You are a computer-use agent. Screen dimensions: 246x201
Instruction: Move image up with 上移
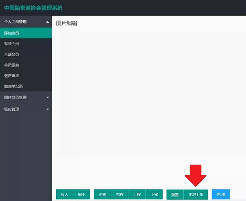point(137,194)
